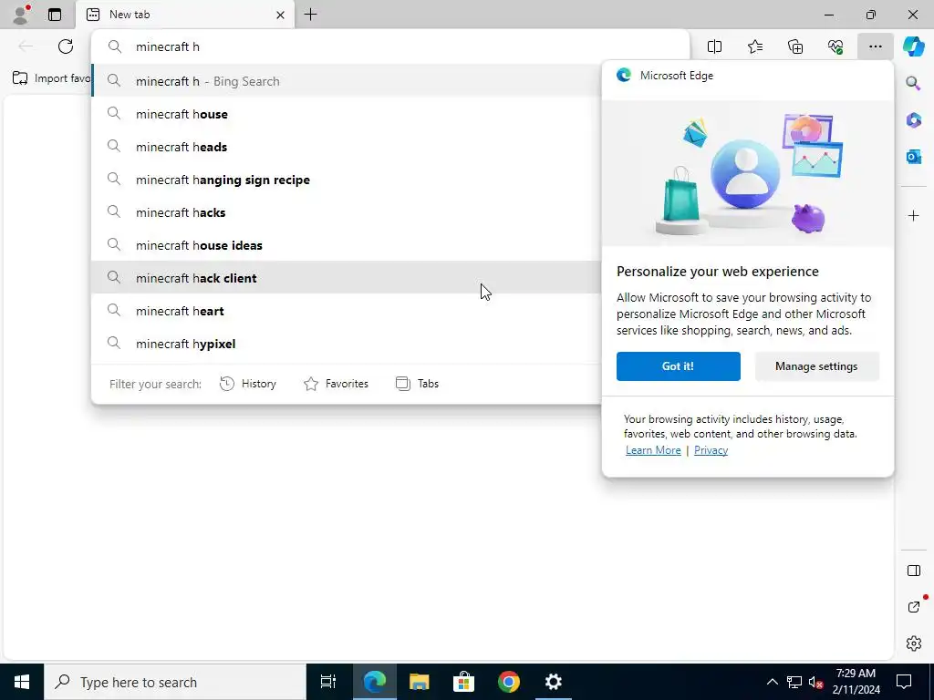Toggle the sidebar visibility icon near the bottom
934x700 pixels.
pos(913,571)
